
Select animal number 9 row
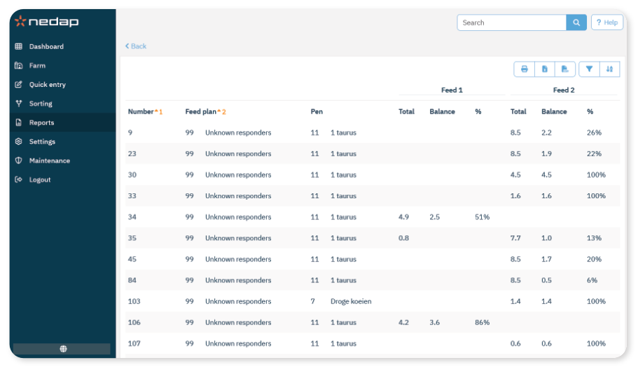point(373,132)
